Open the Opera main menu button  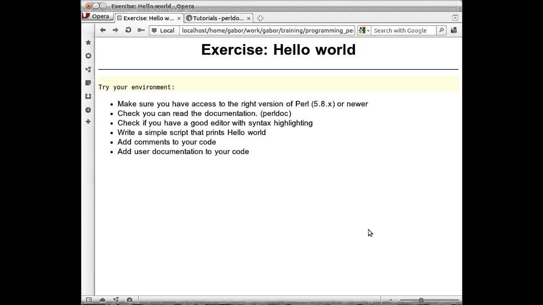tap(97, 17)
